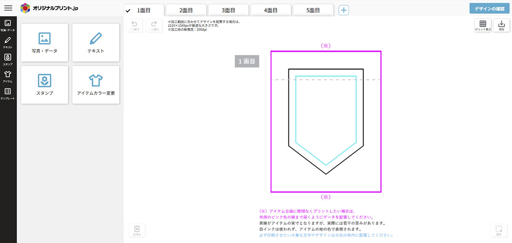Undo with the 一つ戻す arrow

click(134, 26)
